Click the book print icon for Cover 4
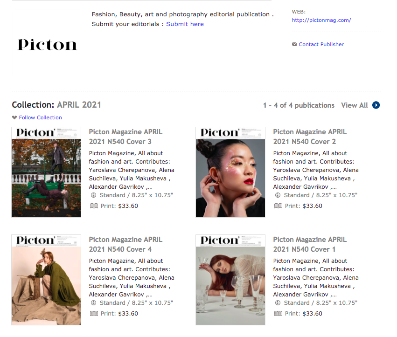Image resolution: width=397 pixels, height=337 pixels. tap(94, 314)
